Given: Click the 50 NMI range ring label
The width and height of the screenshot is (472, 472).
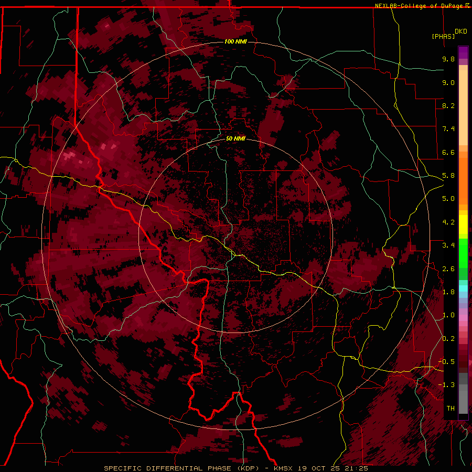Looking at the screenshot, I should (x=235, y=139).
